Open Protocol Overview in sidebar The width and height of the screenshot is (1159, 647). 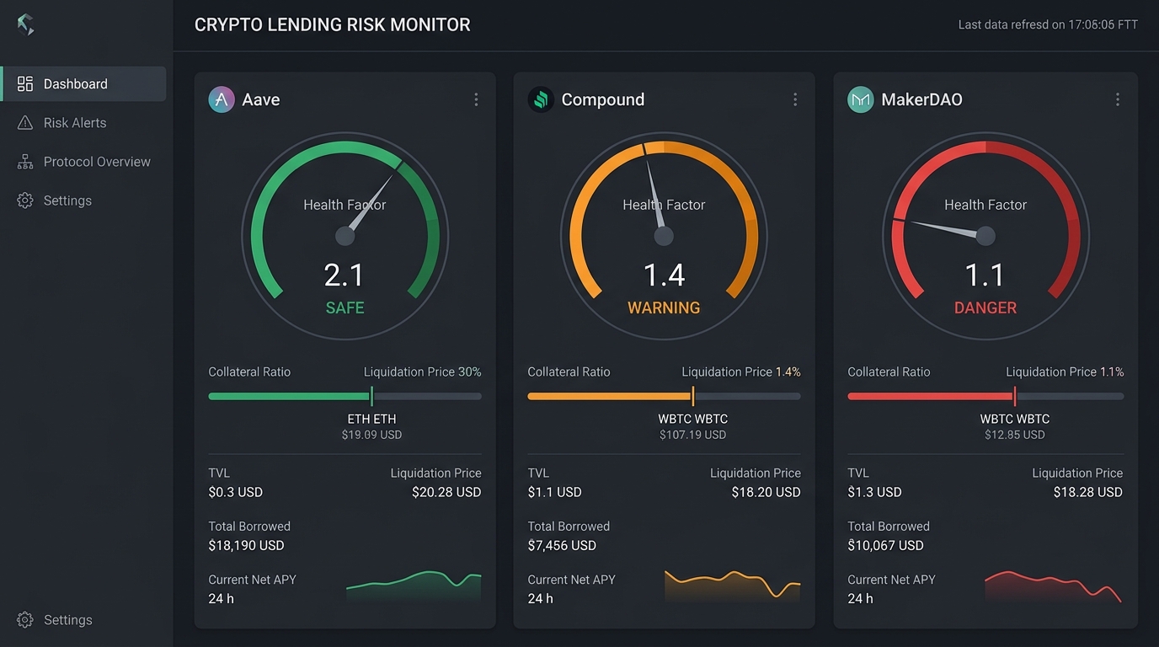coord(84,162)
